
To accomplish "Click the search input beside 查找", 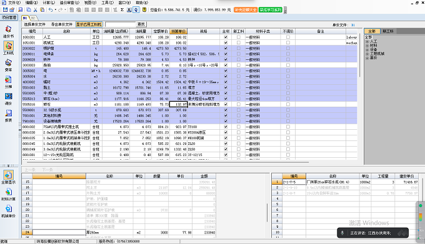I will 120,24.
